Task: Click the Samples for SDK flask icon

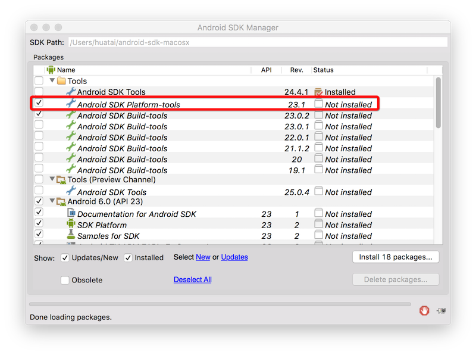Action: tap(71, 235)
